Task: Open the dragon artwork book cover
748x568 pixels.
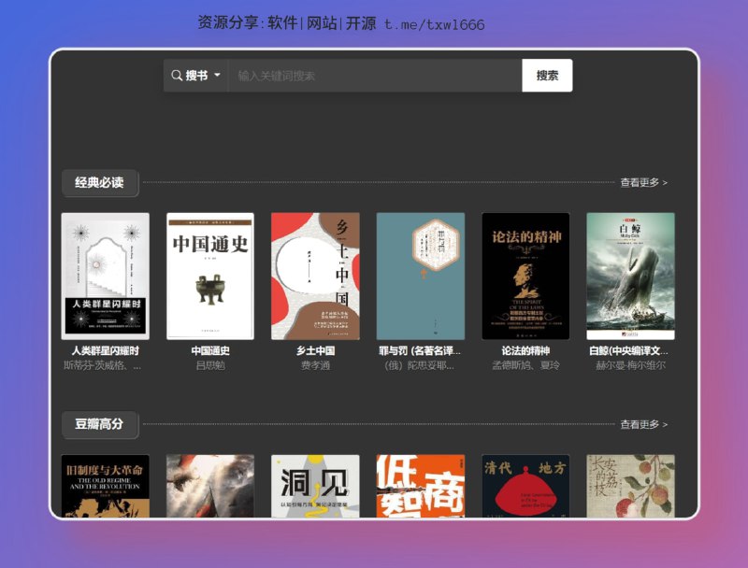Action: (x=210, y=486)
